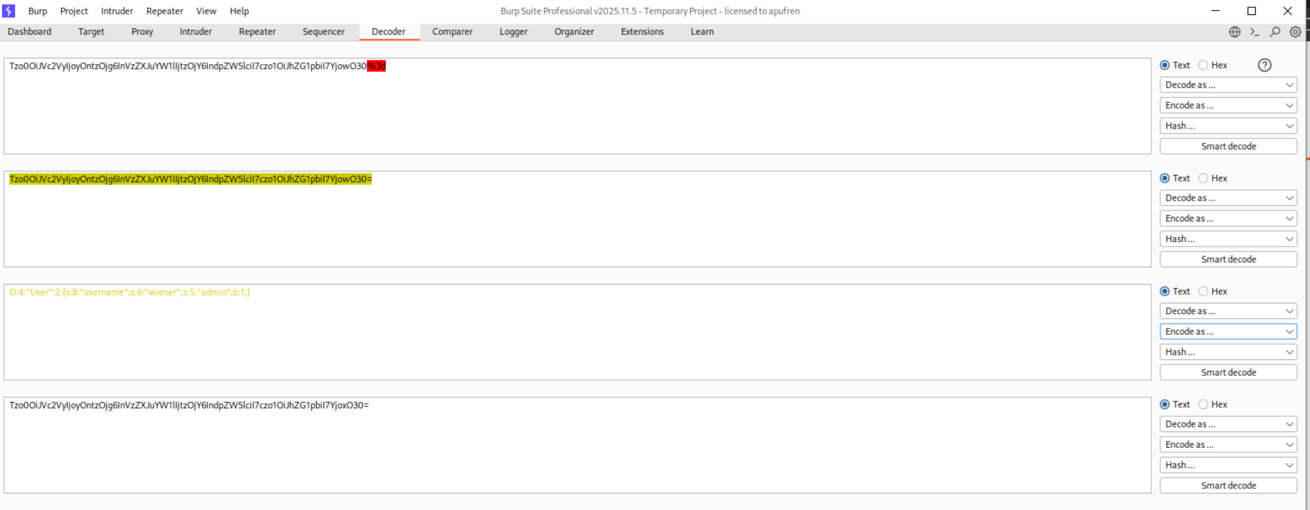Open settings via the gear icon
1310x510 pixels.
[1295, 31]
